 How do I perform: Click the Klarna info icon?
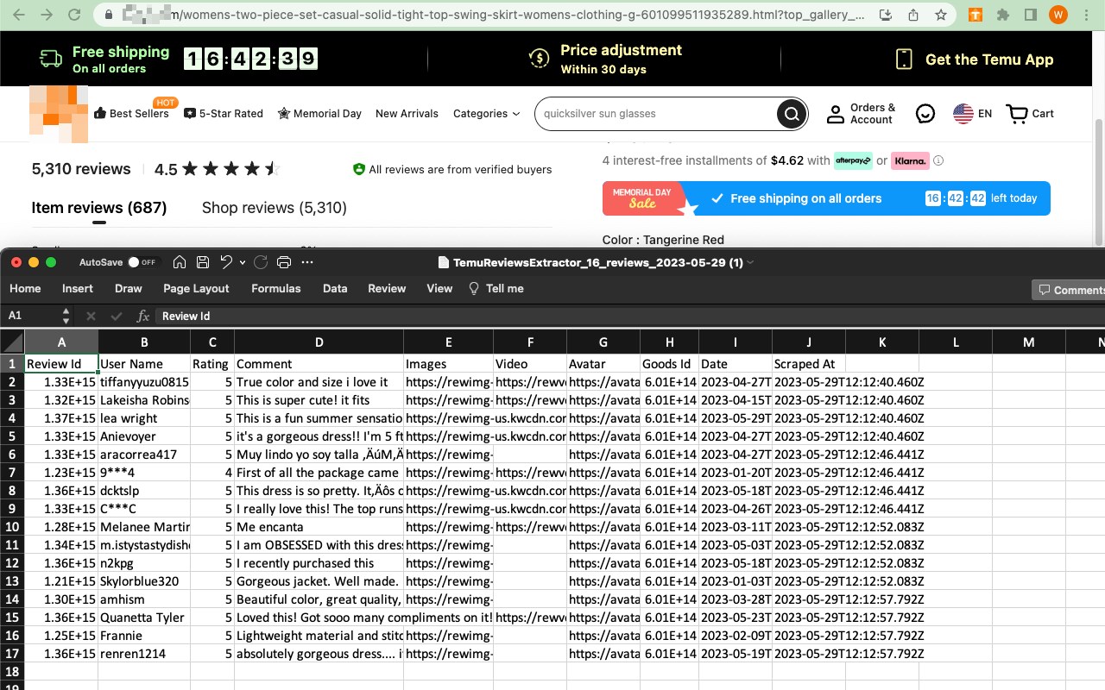pyautogui.click(x=938, y=160)
